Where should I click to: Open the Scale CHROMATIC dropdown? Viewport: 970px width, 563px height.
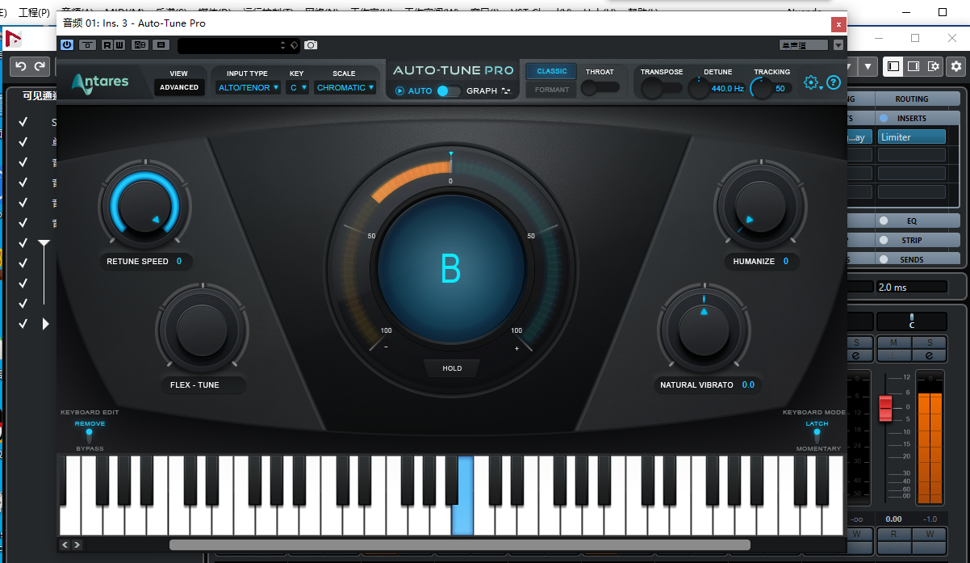click(x=345, y=87)
